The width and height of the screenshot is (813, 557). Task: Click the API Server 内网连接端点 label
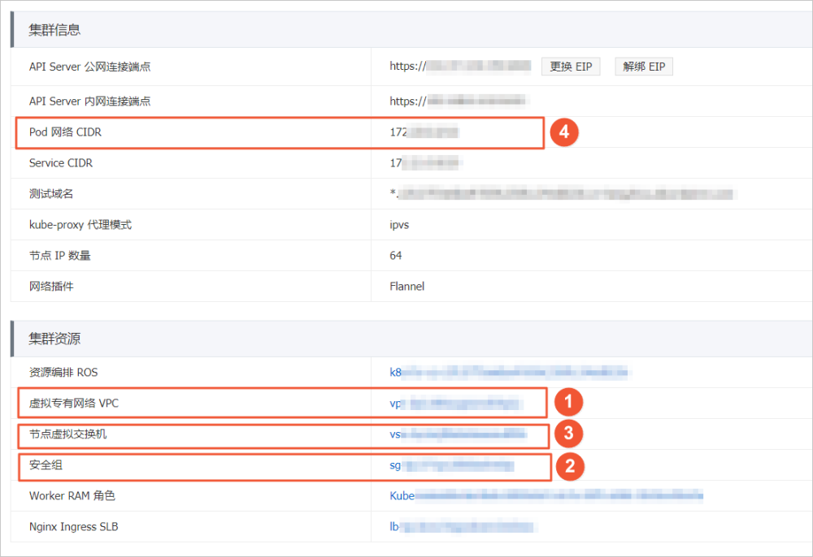pos(89,101)
